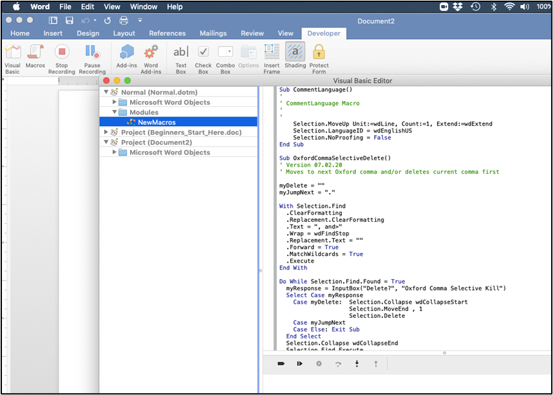This screenshot has height=395, width=553.
Task: Click the Step Into debug icon
Action: pos(357,363)
